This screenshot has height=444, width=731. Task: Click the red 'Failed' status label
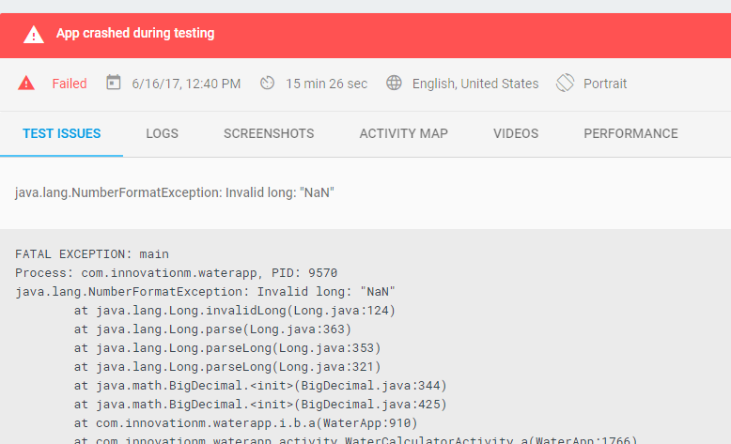tap(70, 84)
